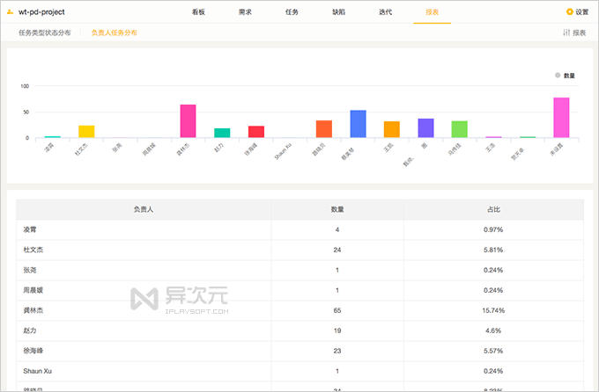Toggle the 数量 legend marker
The width and height of the screenshot is (599, 392).
pos(558,76)
